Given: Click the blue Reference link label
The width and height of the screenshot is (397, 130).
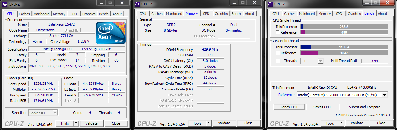Looking at the screenshot, I should pyautogui.click(x=286, y=95).
